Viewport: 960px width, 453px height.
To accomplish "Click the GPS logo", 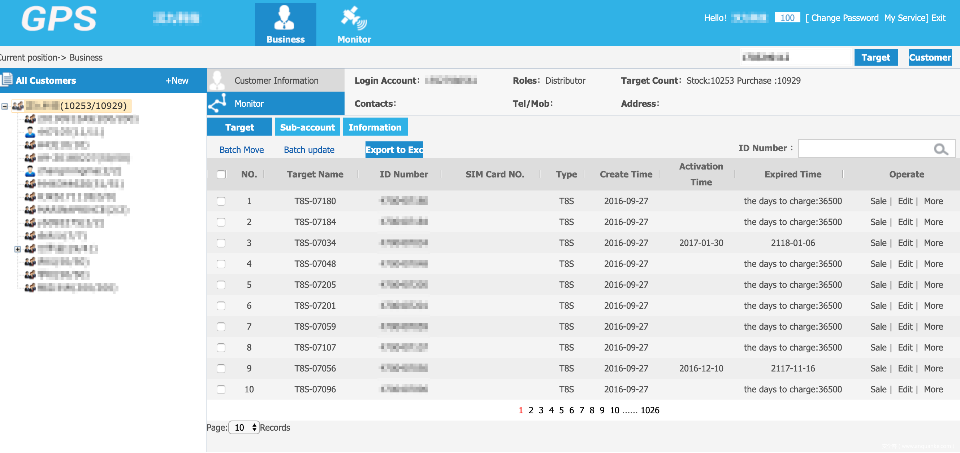I will click(59, 19).
